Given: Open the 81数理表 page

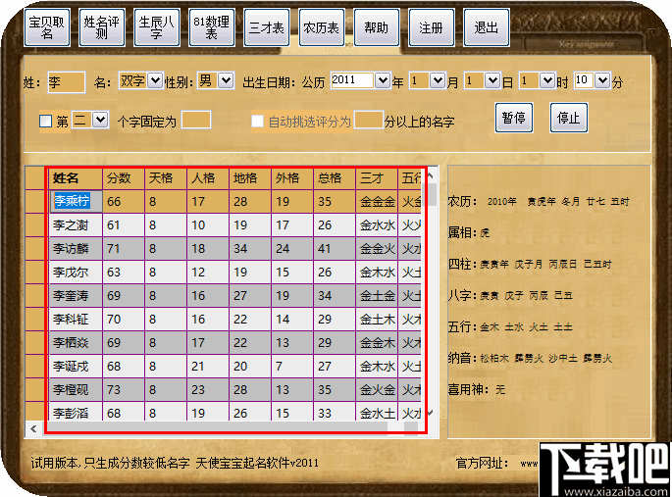Looking at the screenshot, I should click(212, 27).
